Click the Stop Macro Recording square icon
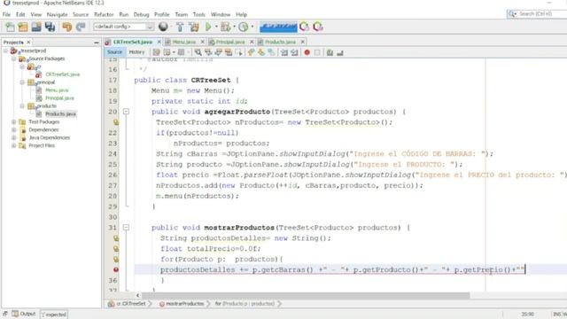The width and height of the screenshot is (567, 319). pos(317,52)
